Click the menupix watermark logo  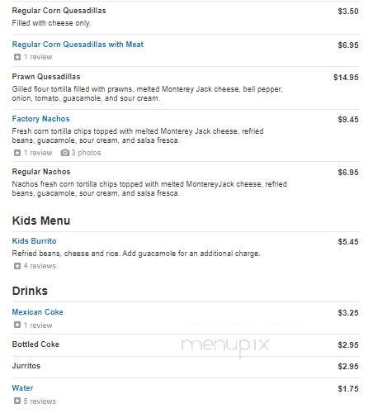click(x=225, y=346)
